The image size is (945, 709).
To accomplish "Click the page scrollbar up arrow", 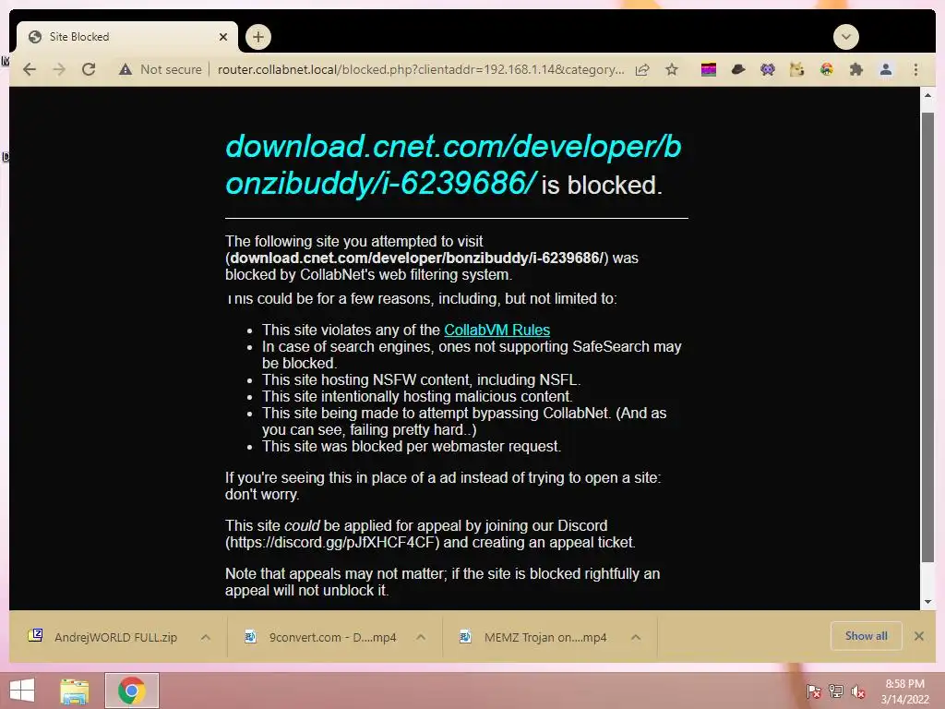I will click(927, 95).
